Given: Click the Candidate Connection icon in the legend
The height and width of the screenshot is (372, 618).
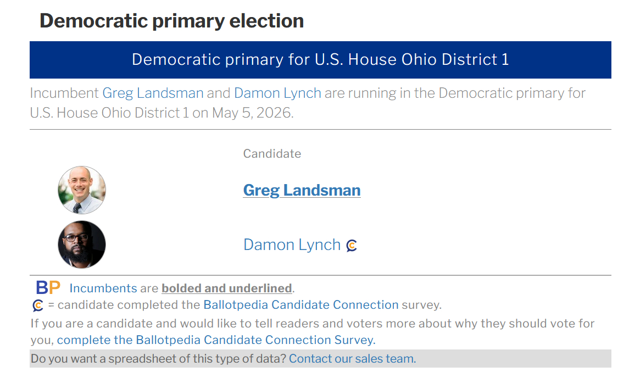Looking at the screenshot, I should (38, 306).
